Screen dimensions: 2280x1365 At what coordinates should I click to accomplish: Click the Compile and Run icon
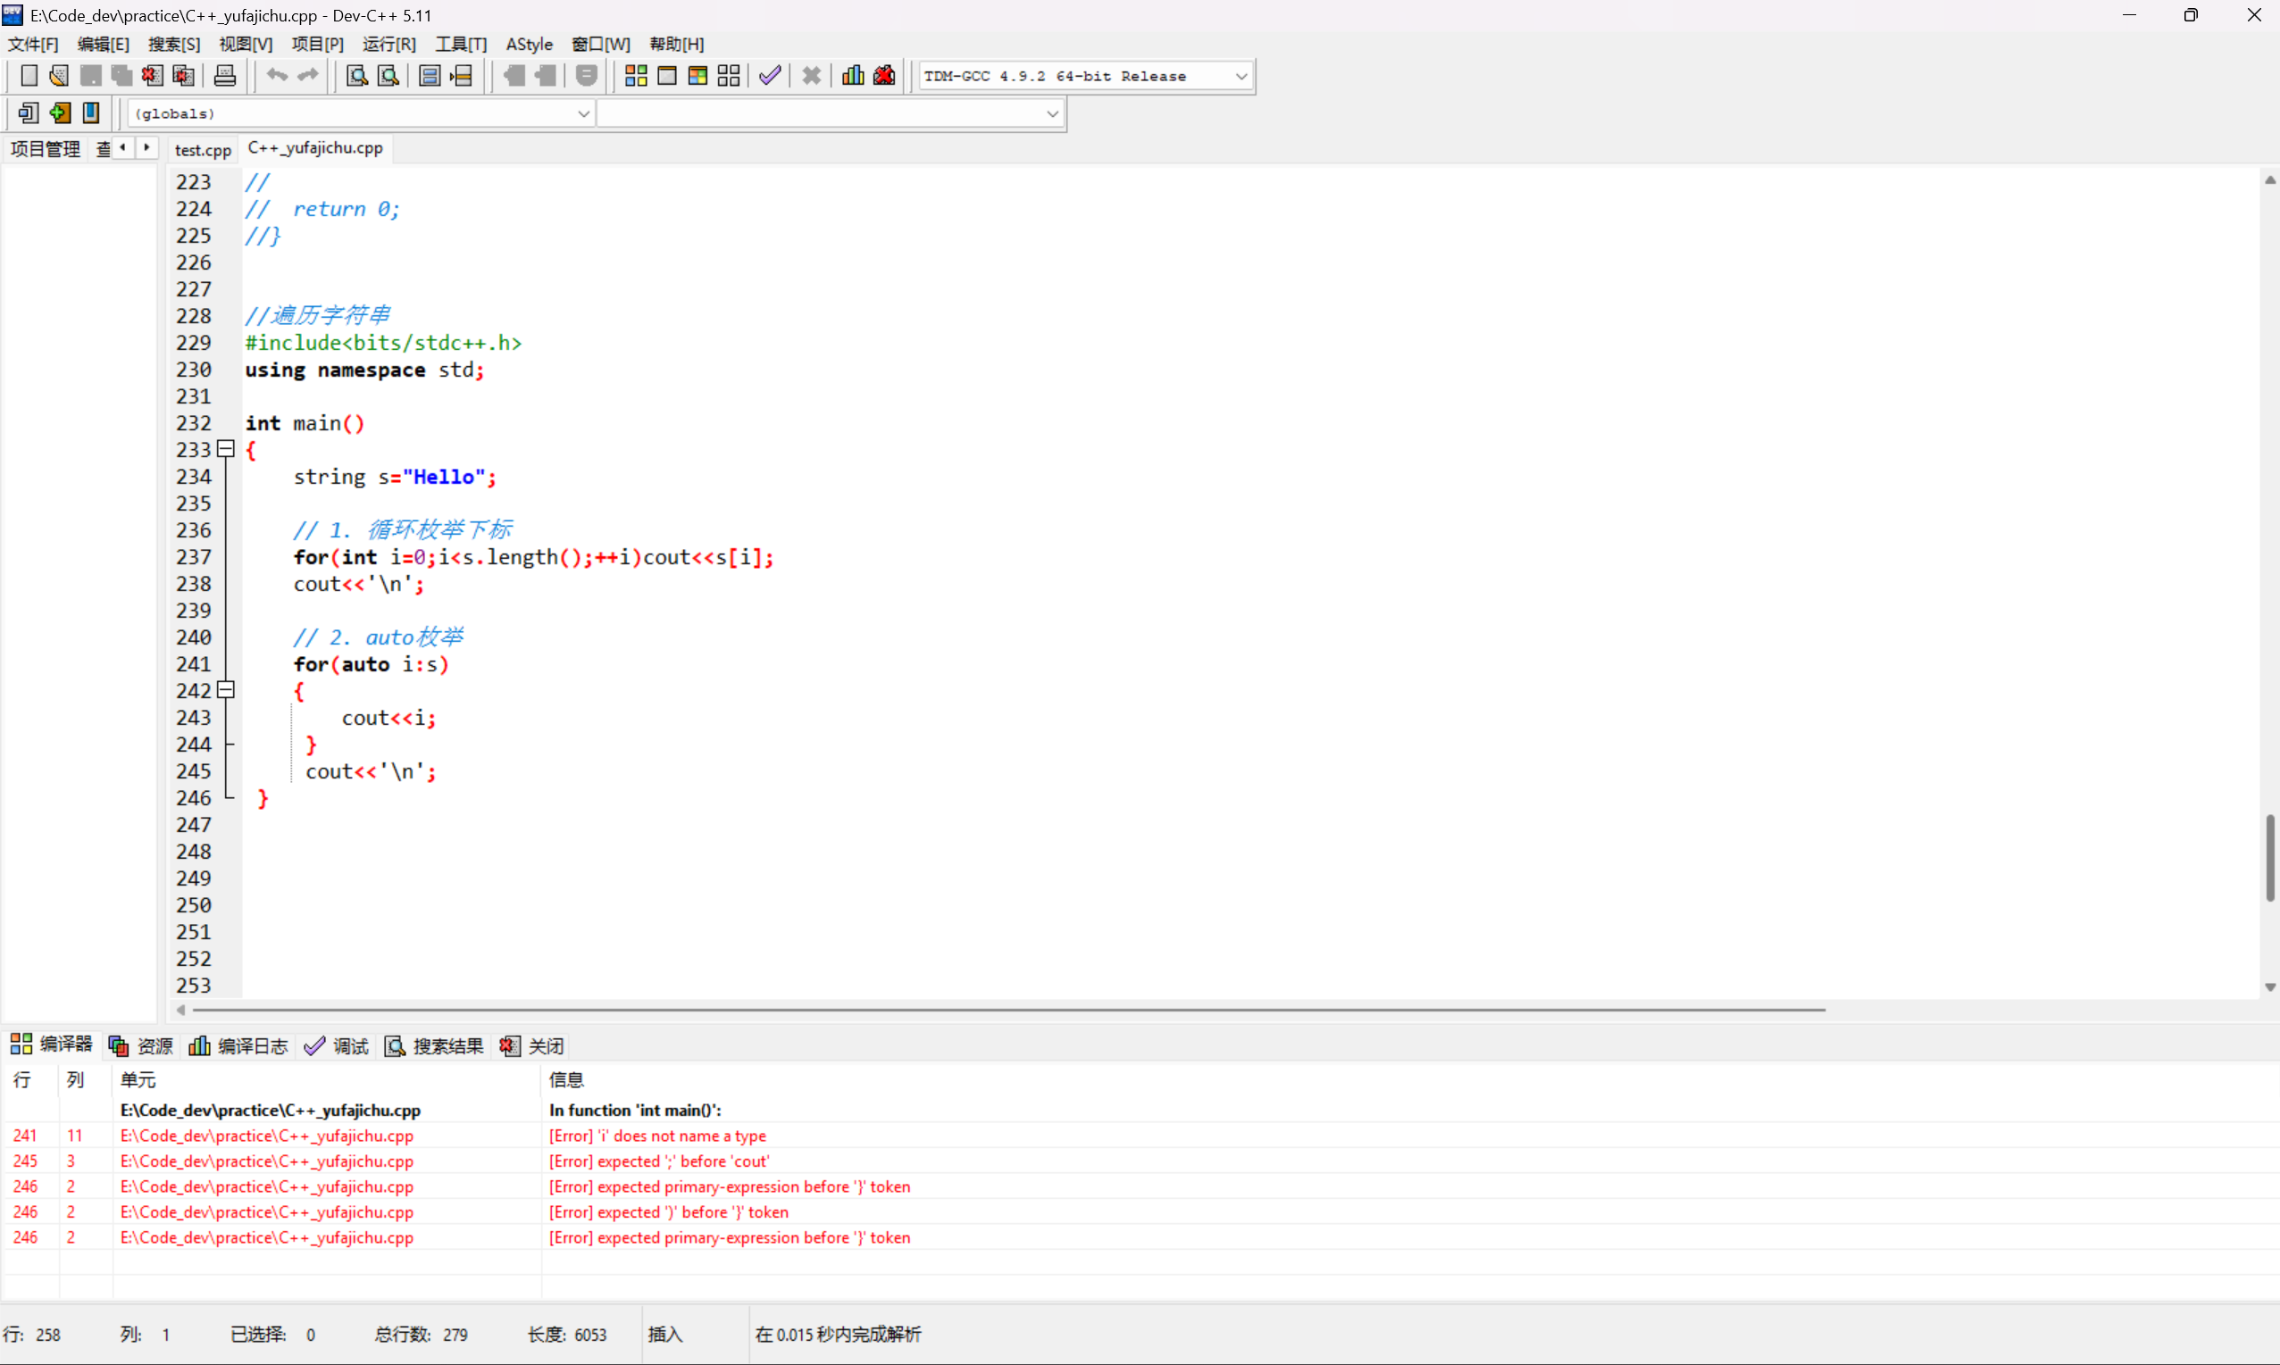[x=697, y=75]
